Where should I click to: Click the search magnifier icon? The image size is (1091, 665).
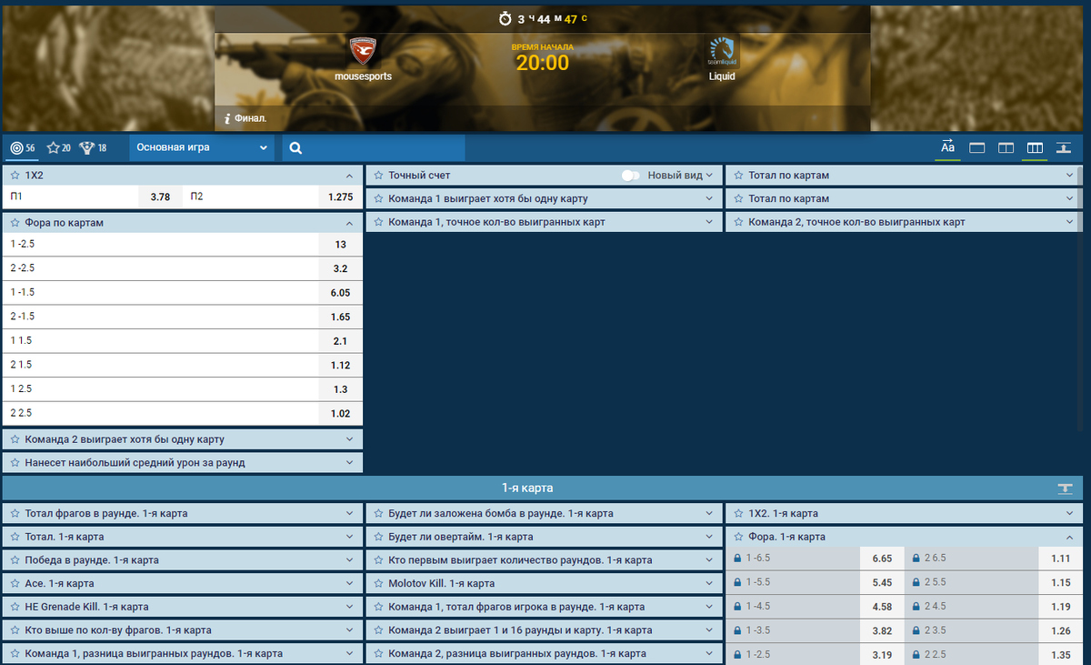pos(295,148)
